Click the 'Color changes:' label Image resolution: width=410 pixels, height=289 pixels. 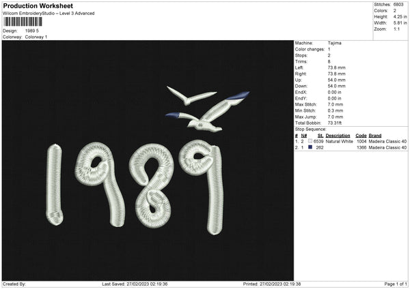[310, 49]
